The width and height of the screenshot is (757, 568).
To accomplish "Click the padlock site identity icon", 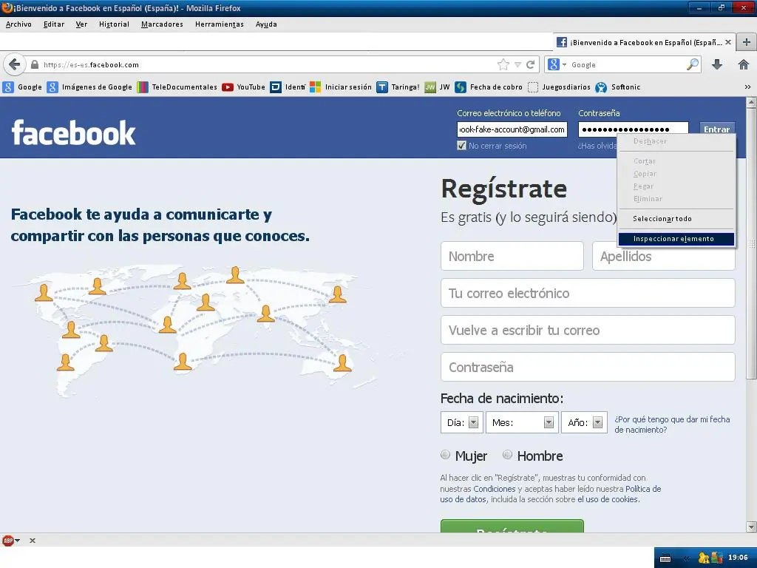I will tap(34, 64).
